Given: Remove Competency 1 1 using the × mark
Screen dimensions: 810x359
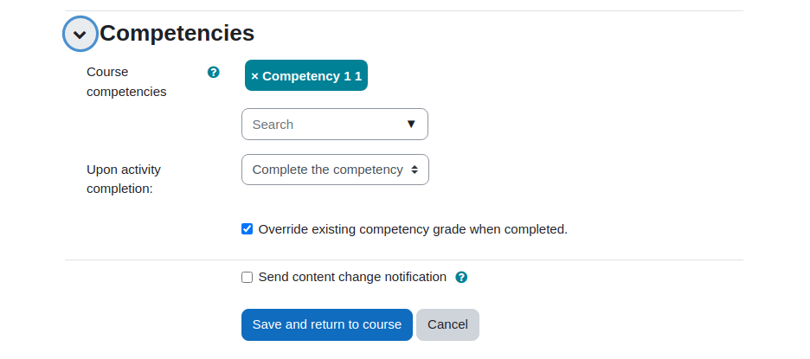Looking at the screenshot, I should pos(254,76).
